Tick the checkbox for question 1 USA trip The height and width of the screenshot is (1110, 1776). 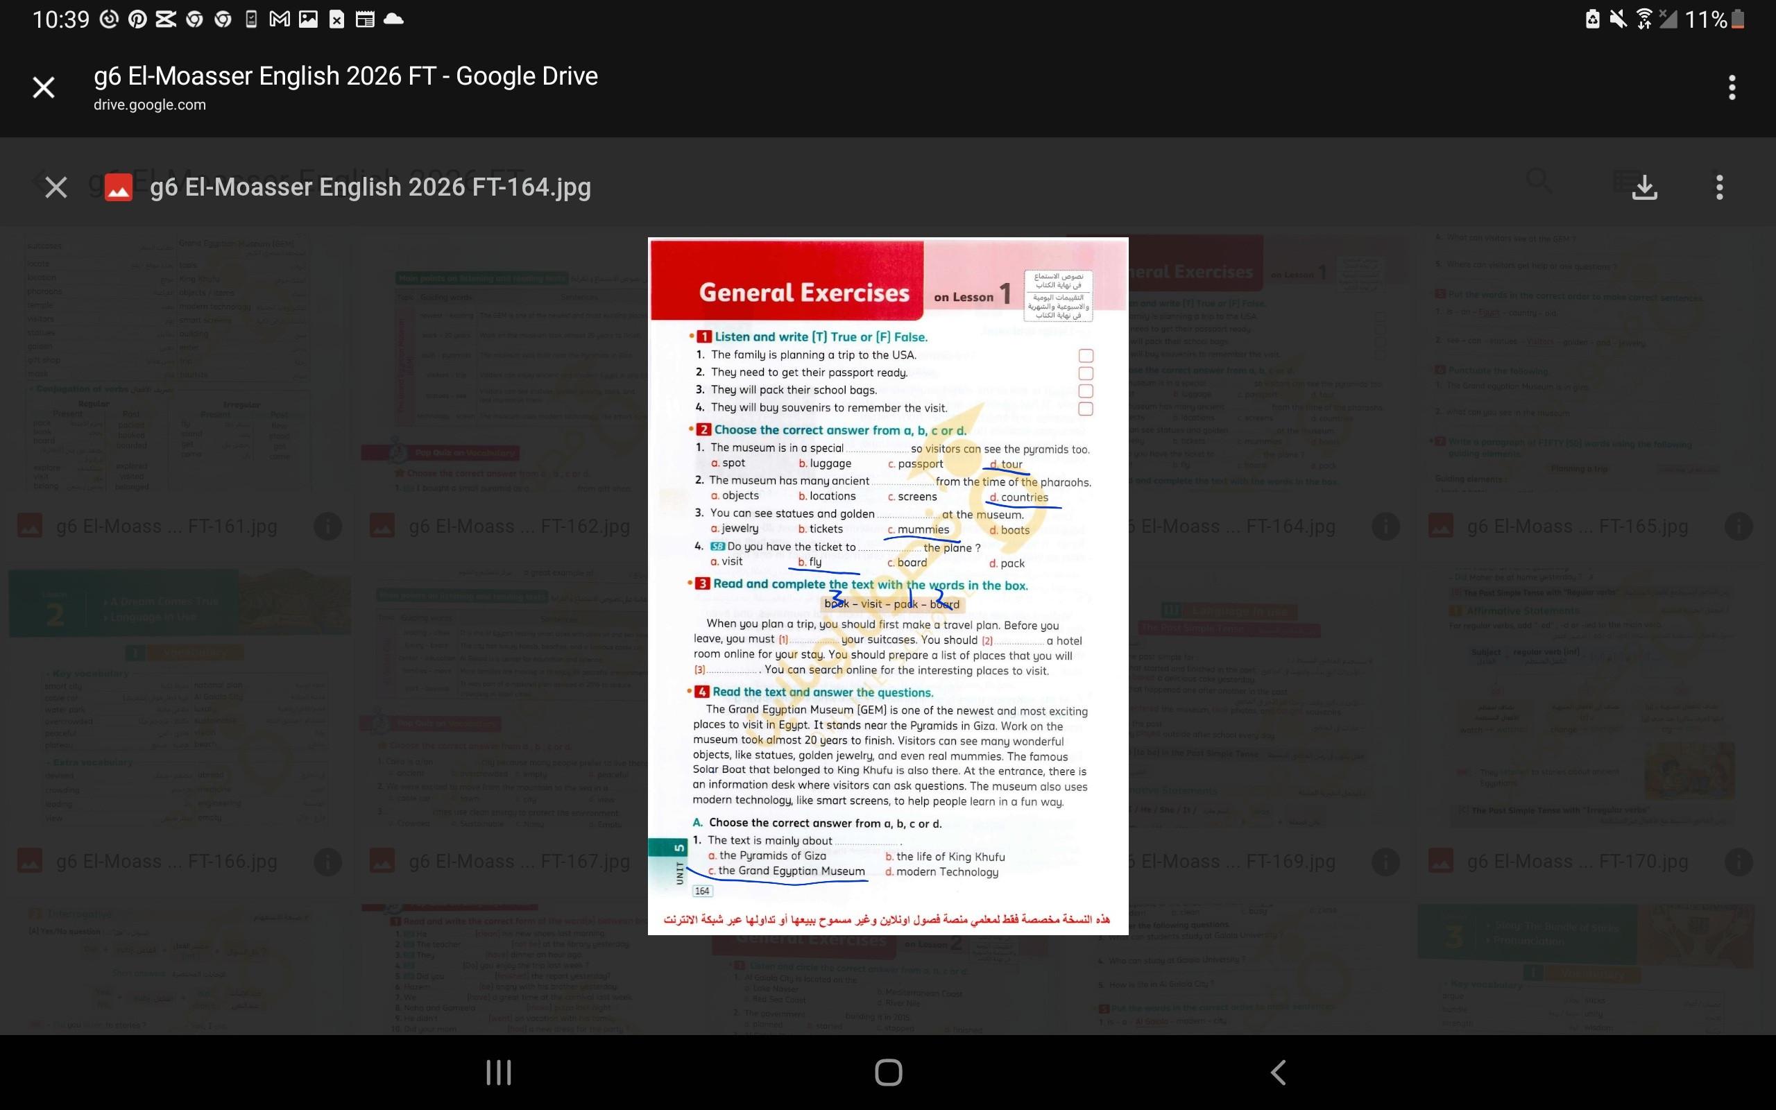click(x=1086, y=356)
